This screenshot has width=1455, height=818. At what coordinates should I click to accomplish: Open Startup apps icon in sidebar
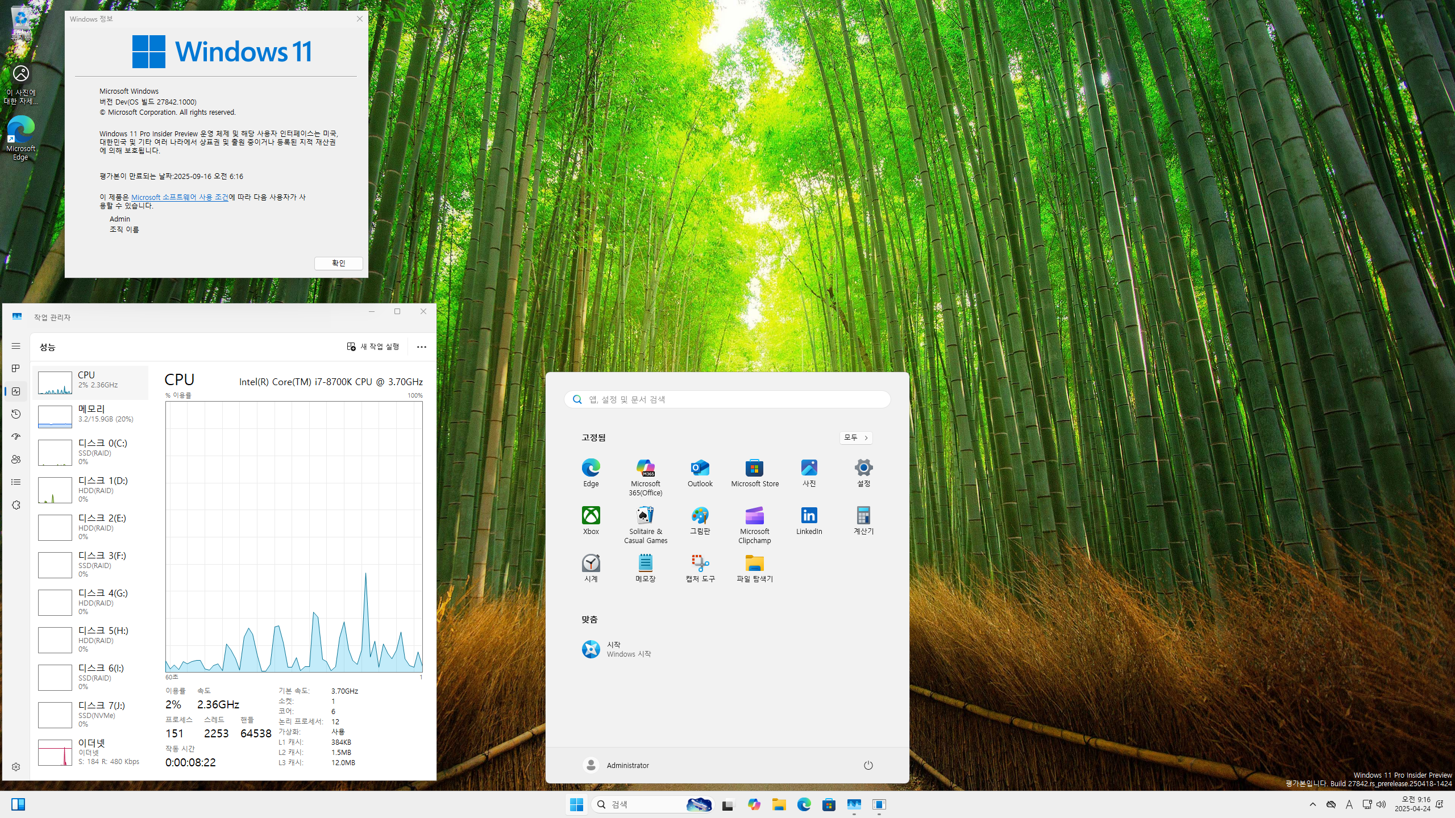(x=16, y=437)
